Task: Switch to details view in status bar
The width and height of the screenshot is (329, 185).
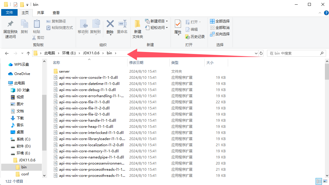Action: click(319, 181)
